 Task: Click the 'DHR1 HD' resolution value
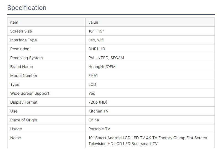pyautogui.click(x=97, y=49)
